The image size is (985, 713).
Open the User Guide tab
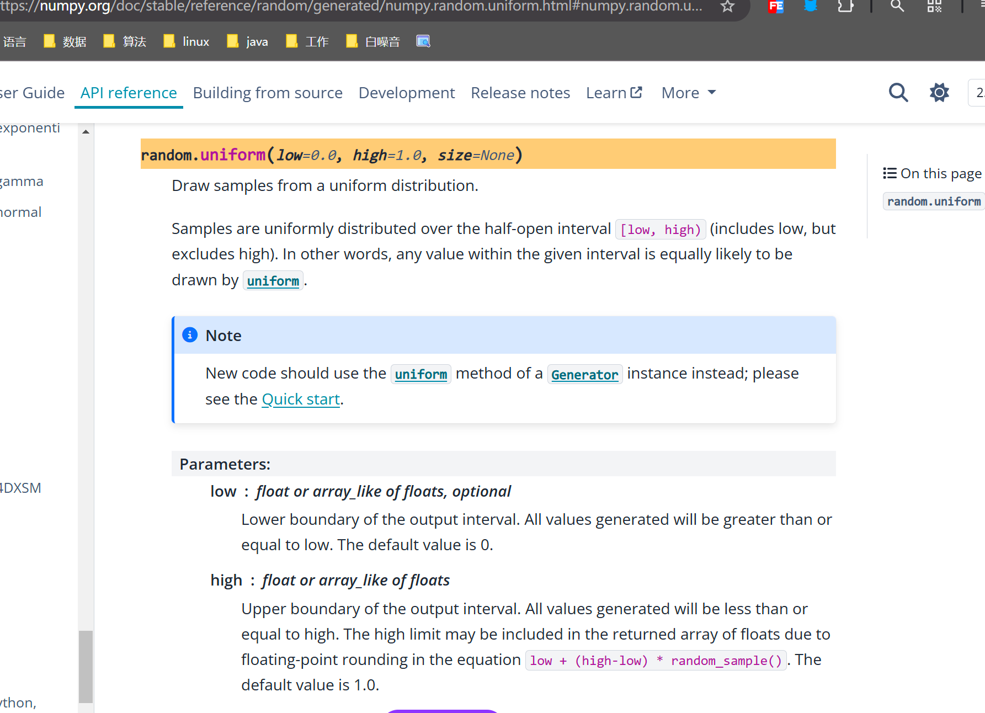[x=33, y=93]
